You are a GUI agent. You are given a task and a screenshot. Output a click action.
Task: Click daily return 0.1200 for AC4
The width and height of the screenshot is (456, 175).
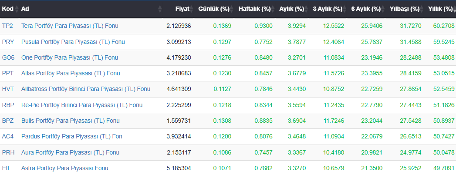tap(222, 136)
